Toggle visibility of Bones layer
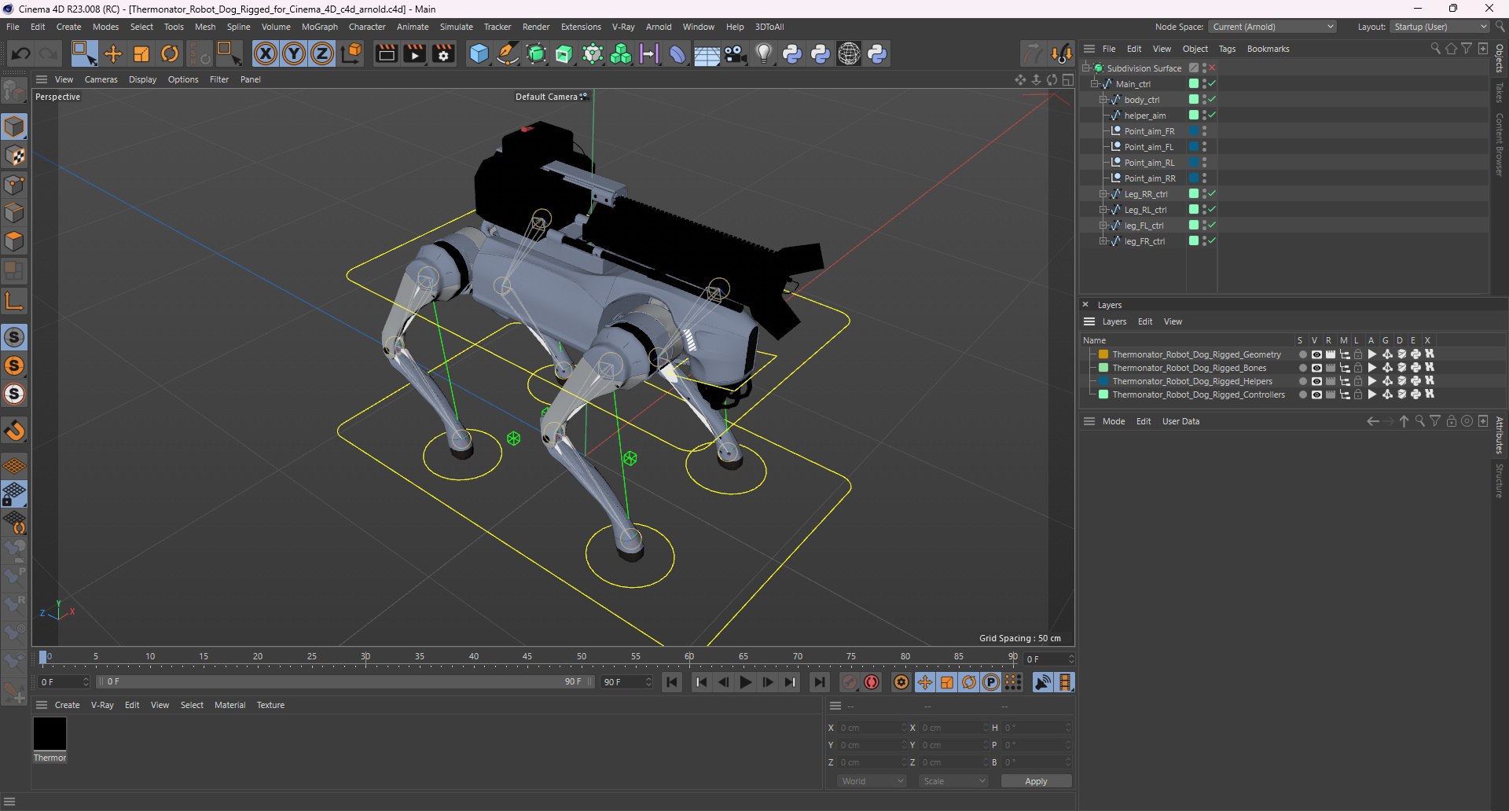1509x811 pixels. 1316,368
